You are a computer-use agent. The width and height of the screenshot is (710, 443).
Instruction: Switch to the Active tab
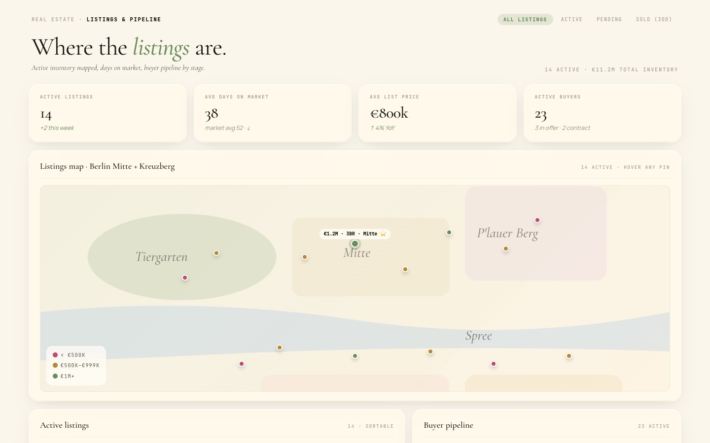pyautogui.click(x=572, y=19)
